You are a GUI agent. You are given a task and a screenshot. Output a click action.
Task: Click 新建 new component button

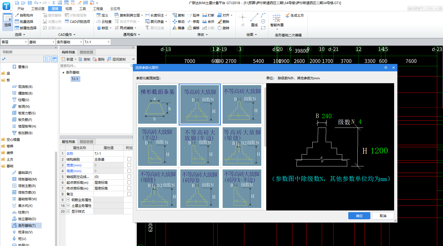pyautogui.click(x=68, y=59)
